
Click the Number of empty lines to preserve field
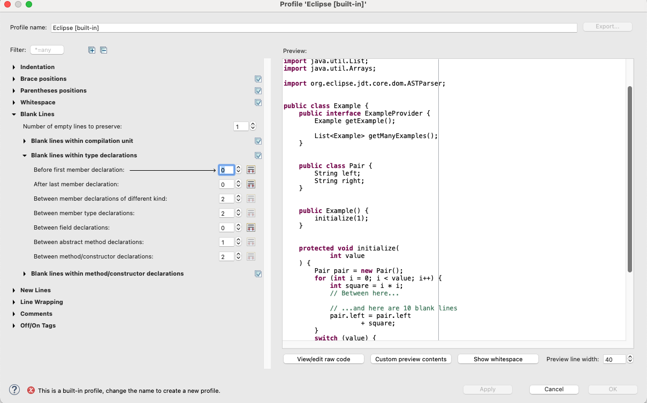tap(241, 126)
